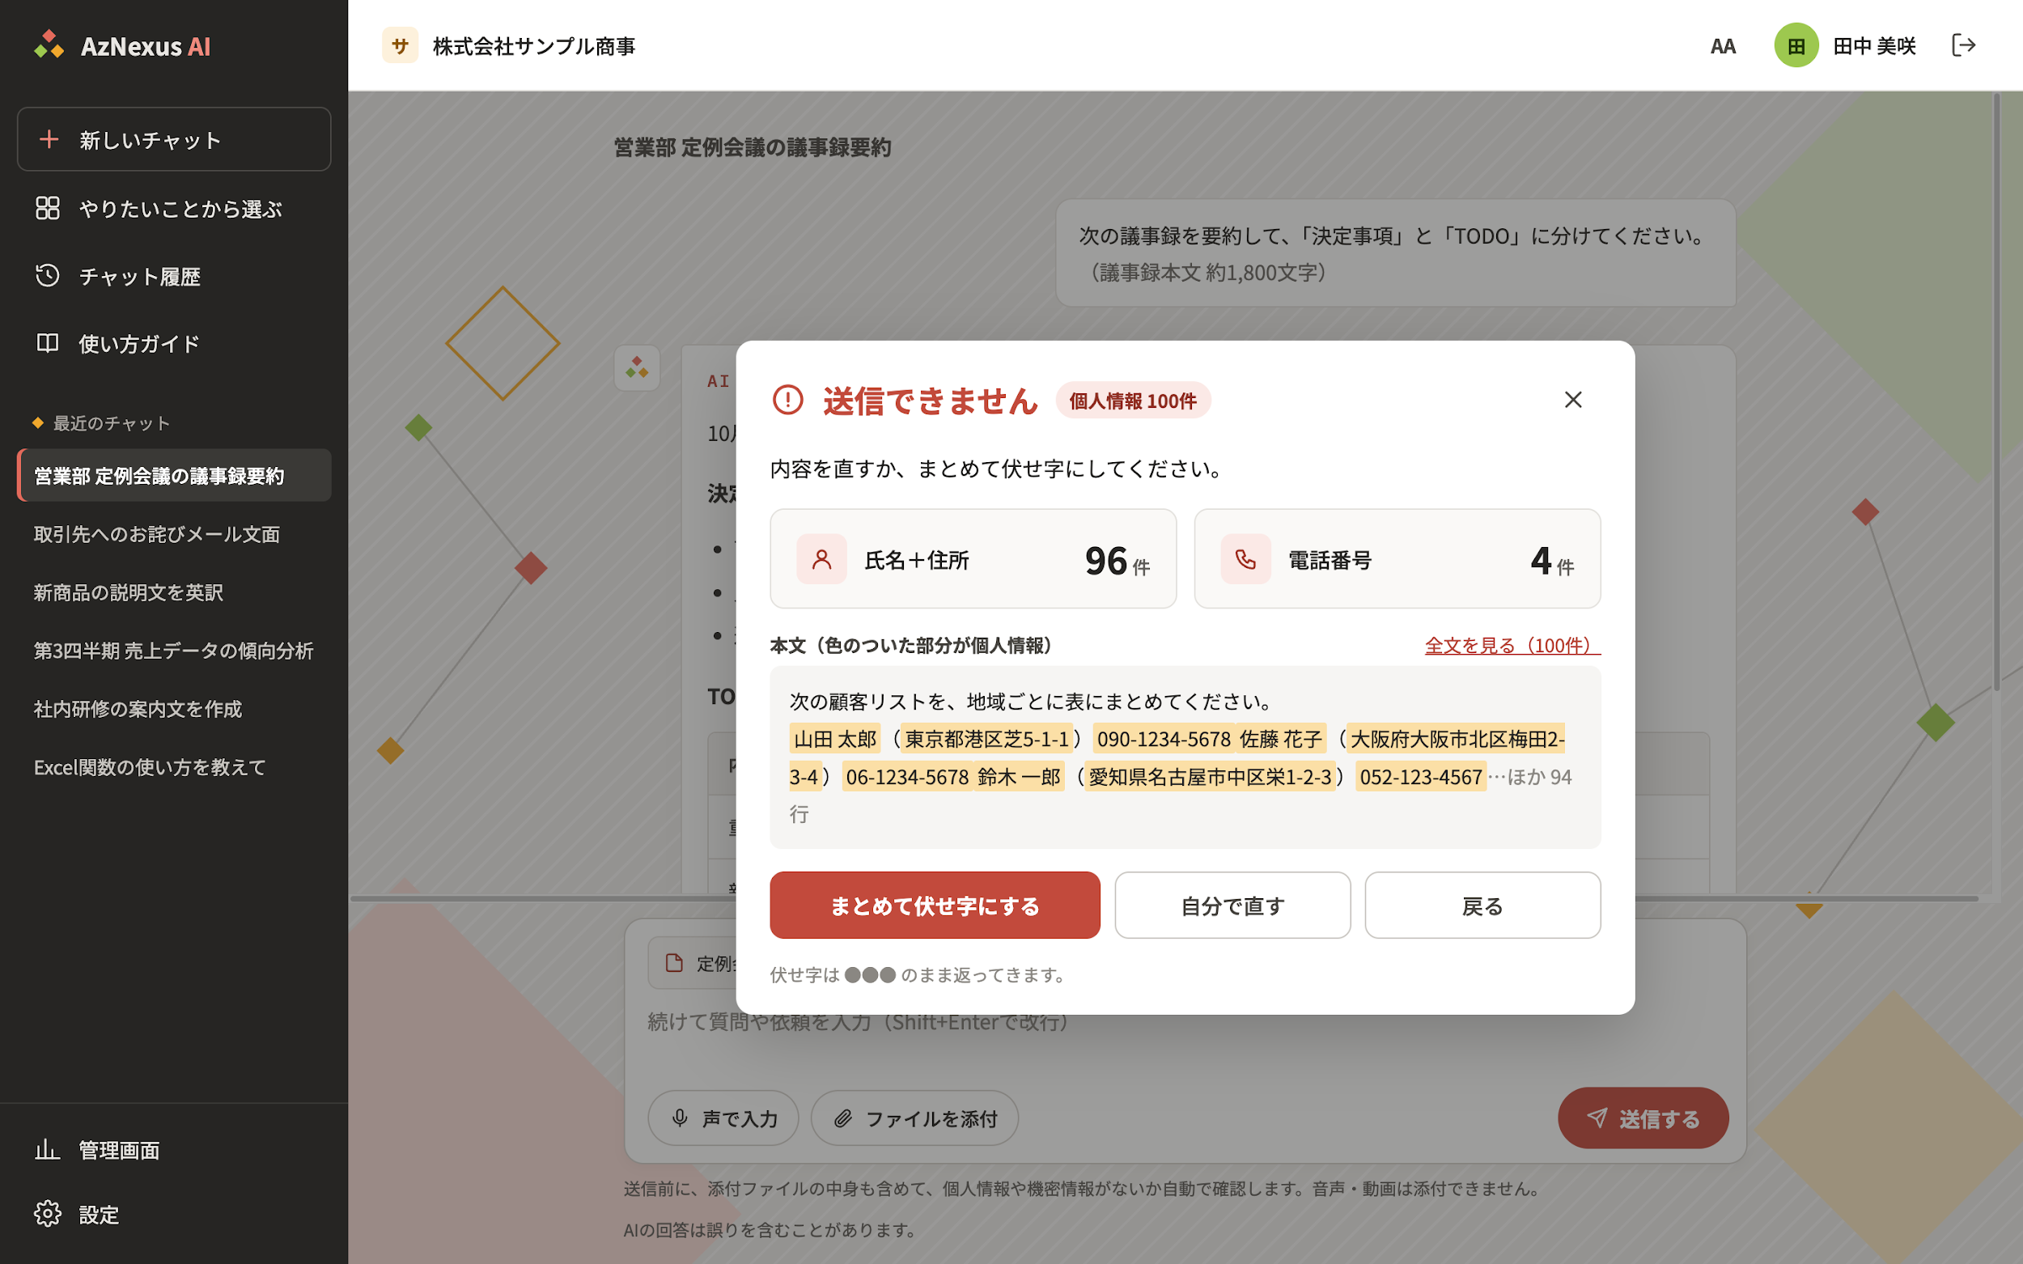Viewport: 2023px width, 1264px height.
Task: Open 取引先へのお詫びメール文面 chat
Action: pos(174,533)
